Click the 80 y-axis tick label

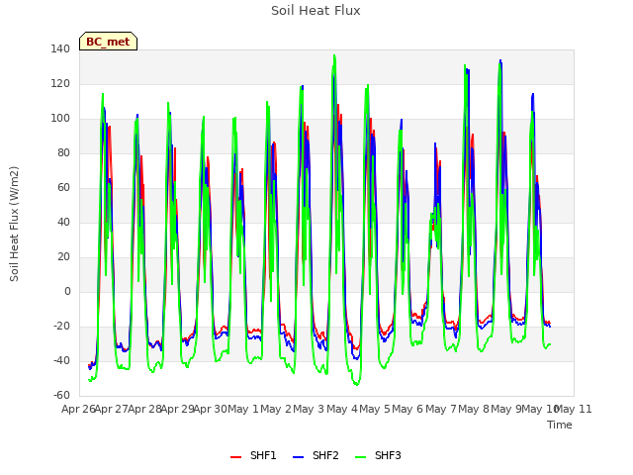pos(63,153)
